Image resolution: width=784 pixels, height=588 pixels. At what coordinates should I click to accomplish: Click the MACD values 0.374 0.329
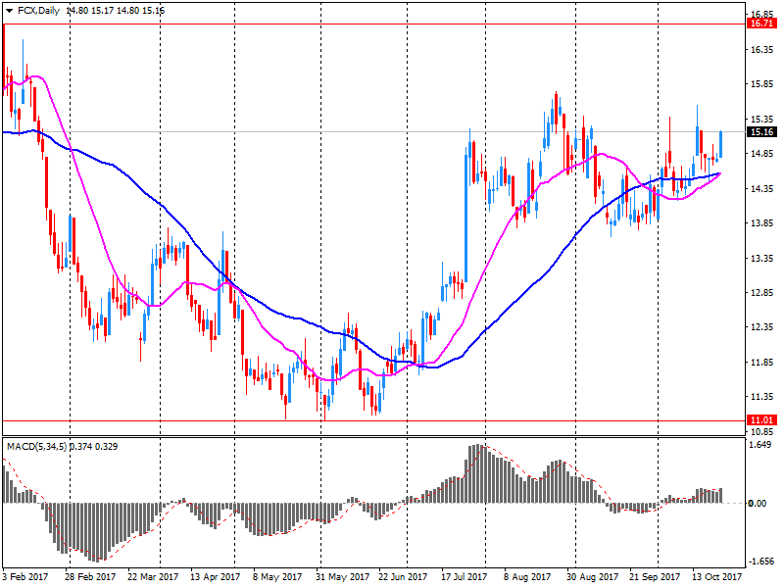click(x=93, y=447)
